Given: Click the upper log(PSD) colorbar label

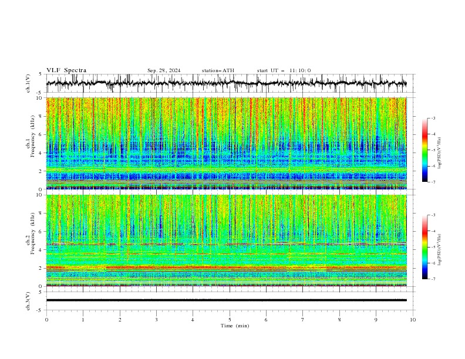Looking at the screenshot, I should [440, 153].
